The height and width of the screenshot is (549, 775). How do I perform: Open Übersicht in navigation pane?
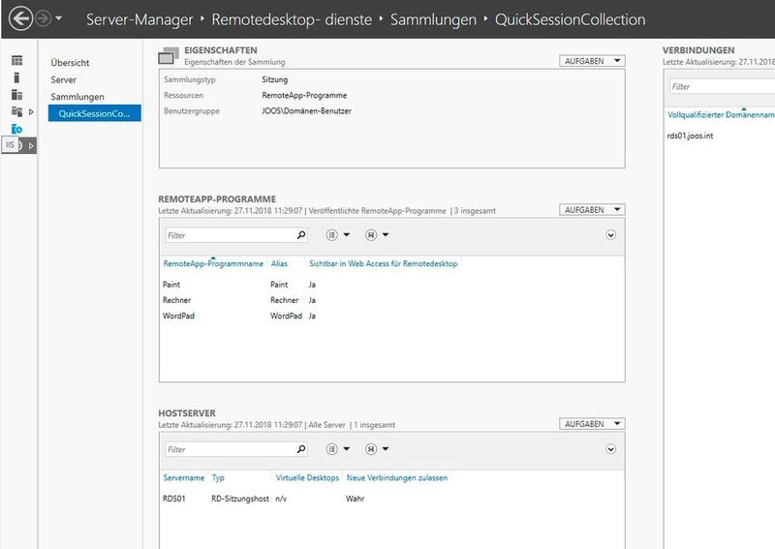click(x=70, y=63)
